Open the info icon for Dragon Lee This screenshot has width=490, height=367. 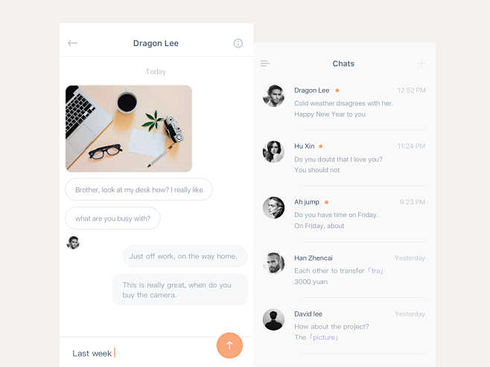tap(238, 43)
